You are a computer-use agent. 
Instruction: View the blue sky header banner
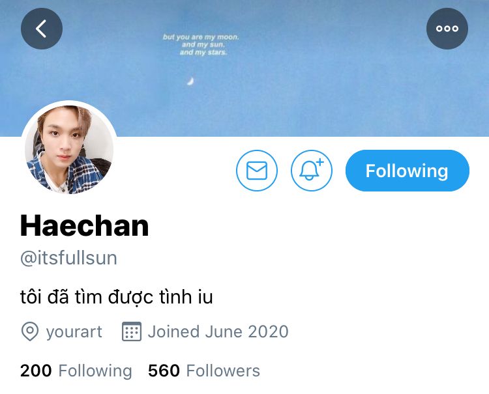click(244, 68)
